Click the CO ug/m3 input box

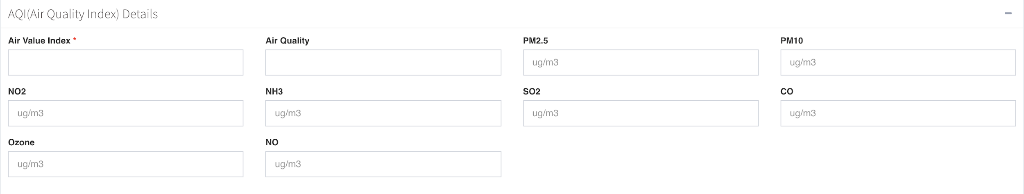tap(898, 113)
